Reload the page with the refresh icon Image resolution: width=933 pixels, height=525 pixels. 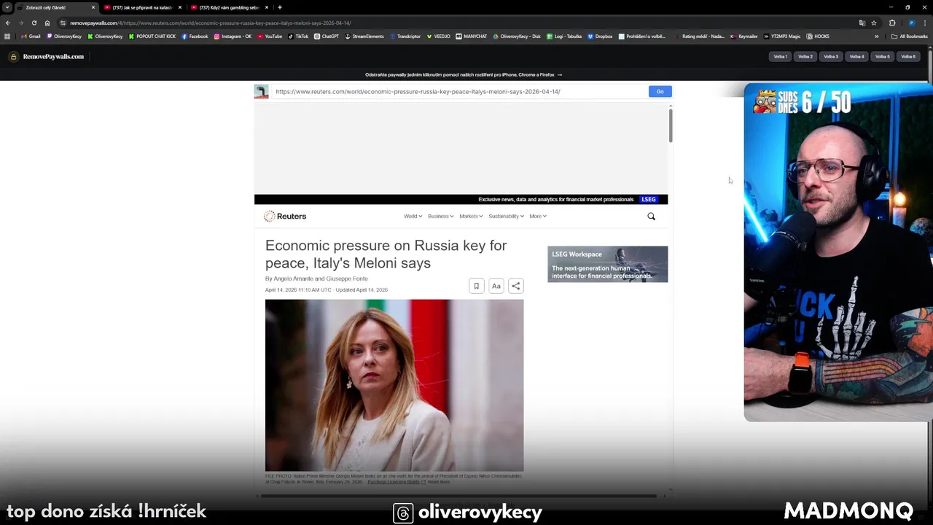[x=34, y=23]
